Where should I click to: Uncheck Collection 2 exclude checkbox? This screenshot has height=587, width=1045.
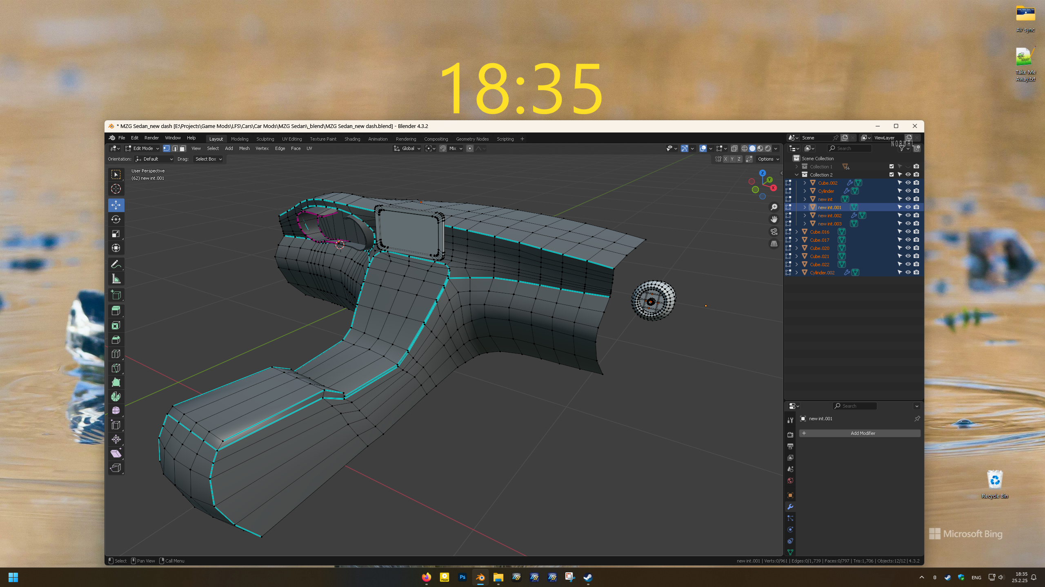(x=892, y=174)
